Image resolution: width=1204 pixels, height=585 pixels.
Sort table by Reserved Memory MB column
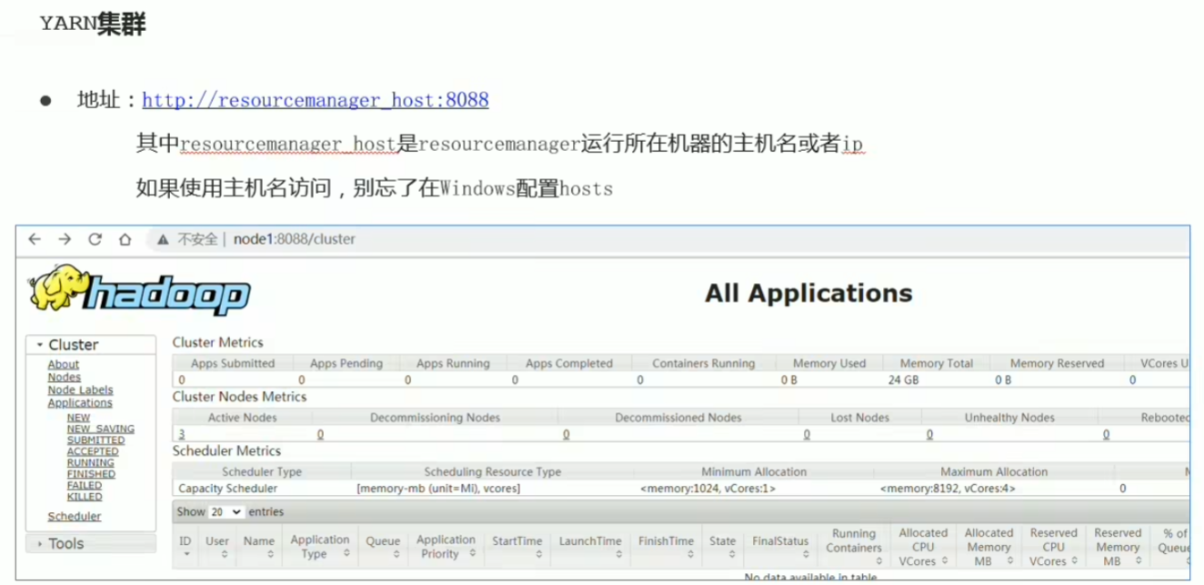pos(1118,547)
